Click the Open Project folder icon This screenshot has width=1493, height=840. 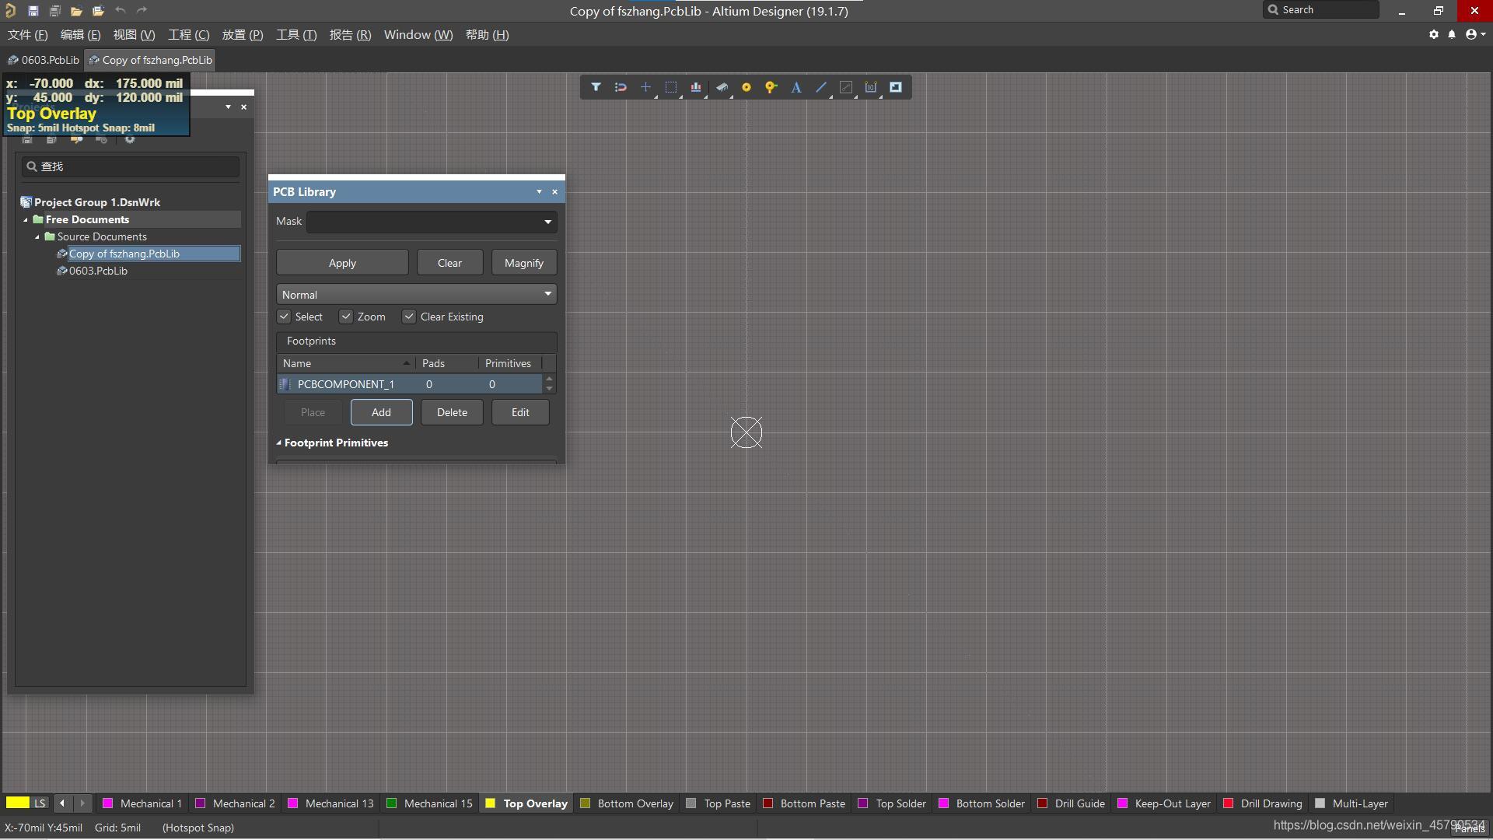point(98,11)
